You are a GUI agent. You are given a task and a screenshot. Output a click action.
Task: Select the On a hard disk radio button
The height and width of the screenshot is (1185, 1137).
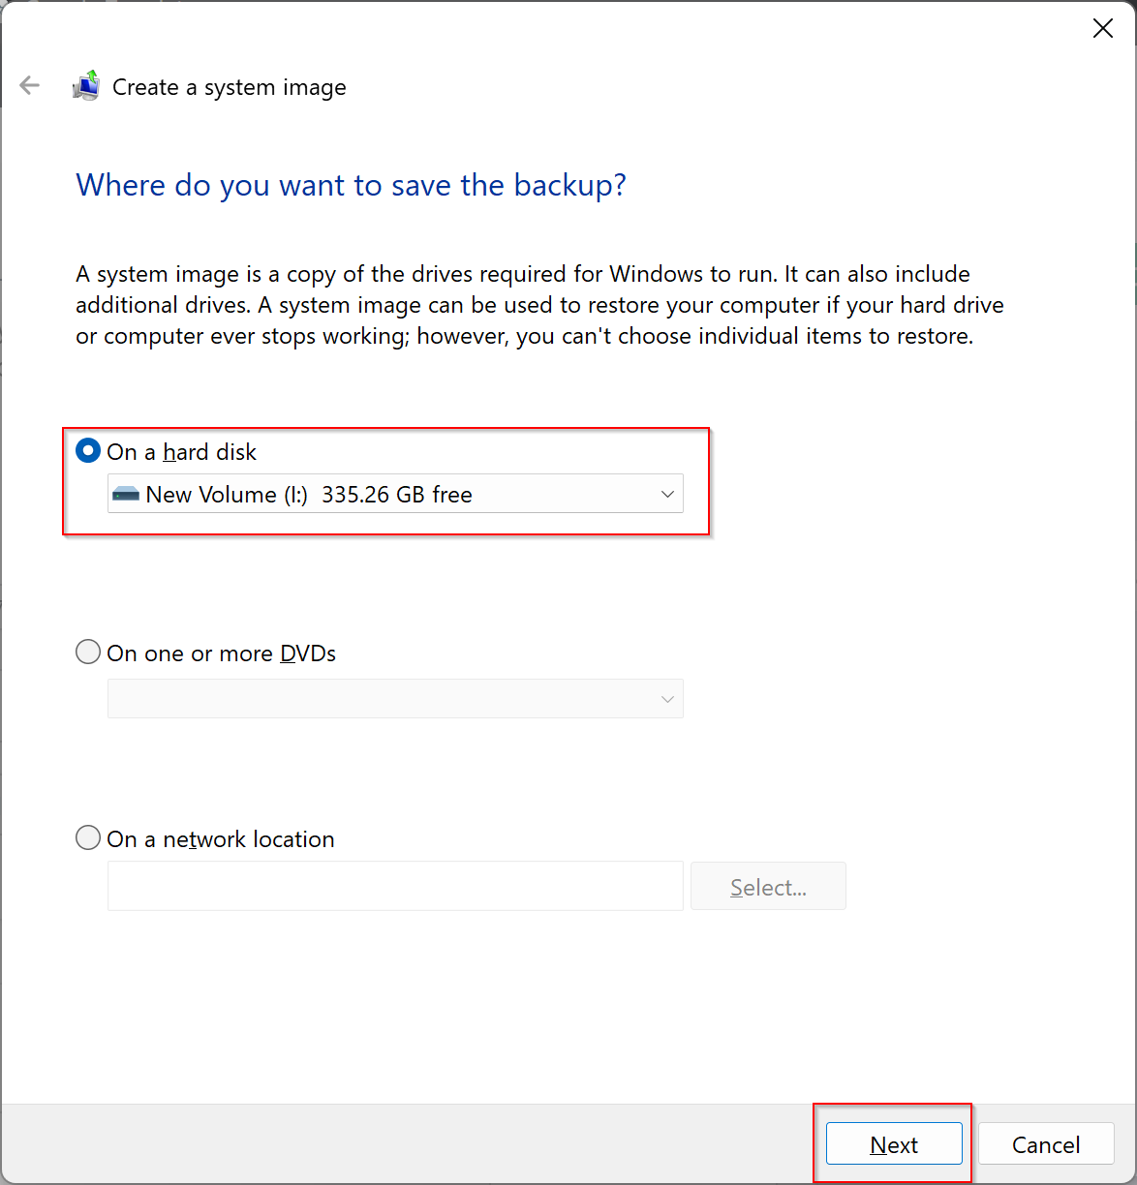coord(88,451)
